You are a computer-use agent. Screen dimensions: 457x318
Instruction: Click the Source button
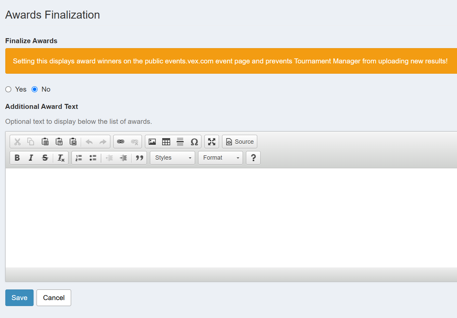[240, 142]
